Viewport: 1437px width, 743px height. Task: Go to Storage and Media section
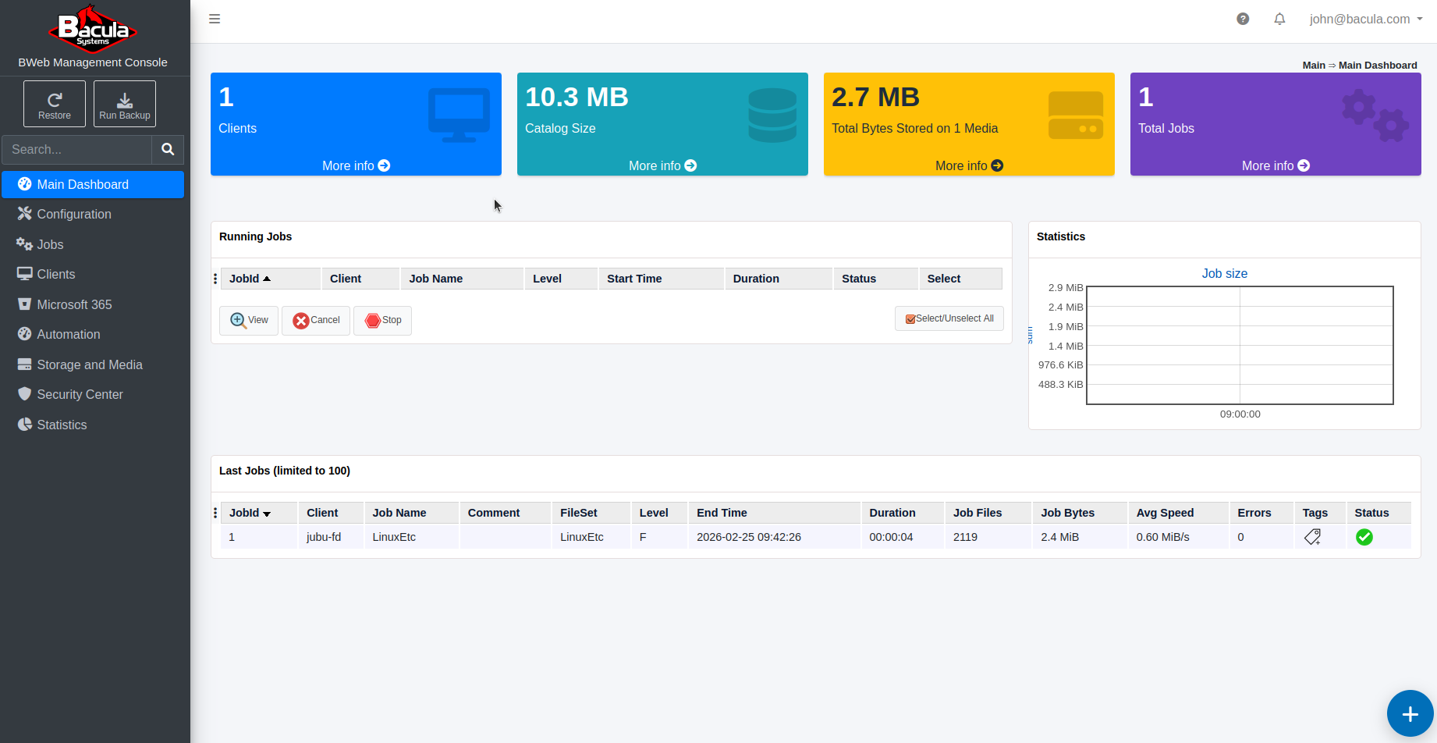(90, 364)
